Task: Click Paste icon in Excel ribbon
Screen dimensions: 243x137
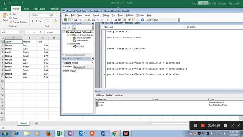Action: click(x=5, y=16)
